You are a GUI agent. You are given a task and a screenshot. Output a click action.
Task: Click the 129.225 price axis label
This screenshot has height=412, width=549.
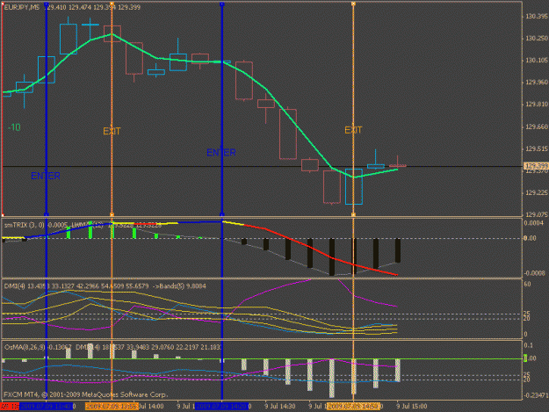pyautogui.click(x=536, y=192)
